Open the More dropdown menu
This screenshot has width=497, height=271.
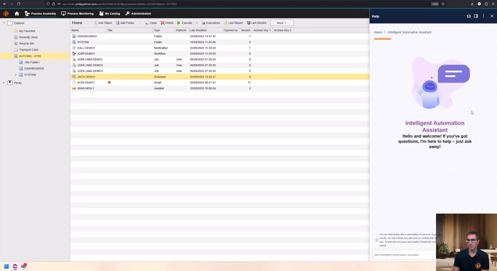point(282,23)
